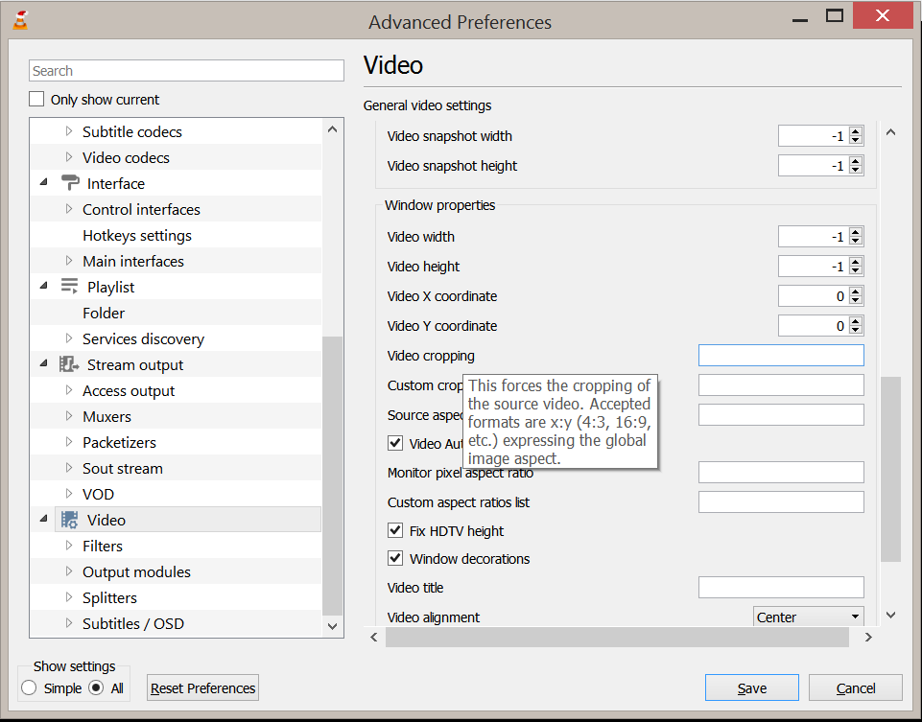Expand Subtitles / OSD node
Image resolution: width=922 pixels, height=722 pixels.
tap(69, 622)
